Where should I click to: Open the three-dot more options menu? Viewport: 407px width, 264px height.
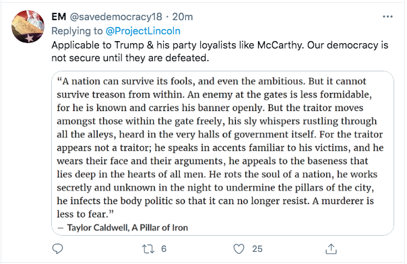tap(387, 17)
